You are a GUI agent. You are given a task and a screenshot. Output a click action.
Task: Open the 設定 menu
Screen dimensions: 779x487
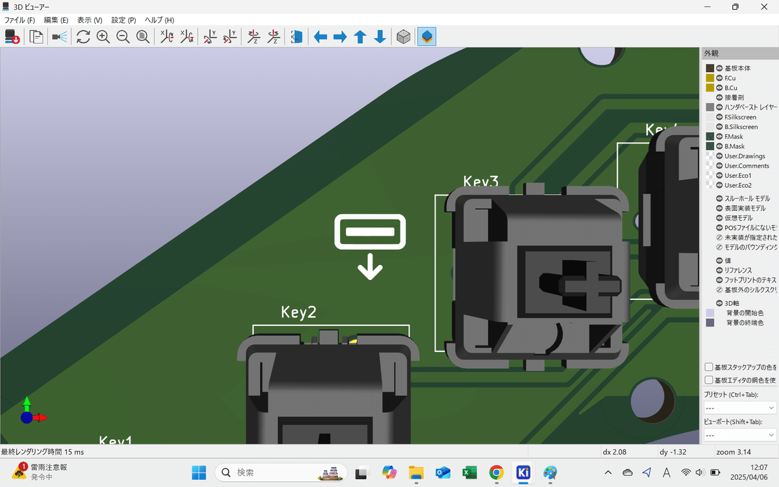(x=122, y=19)
